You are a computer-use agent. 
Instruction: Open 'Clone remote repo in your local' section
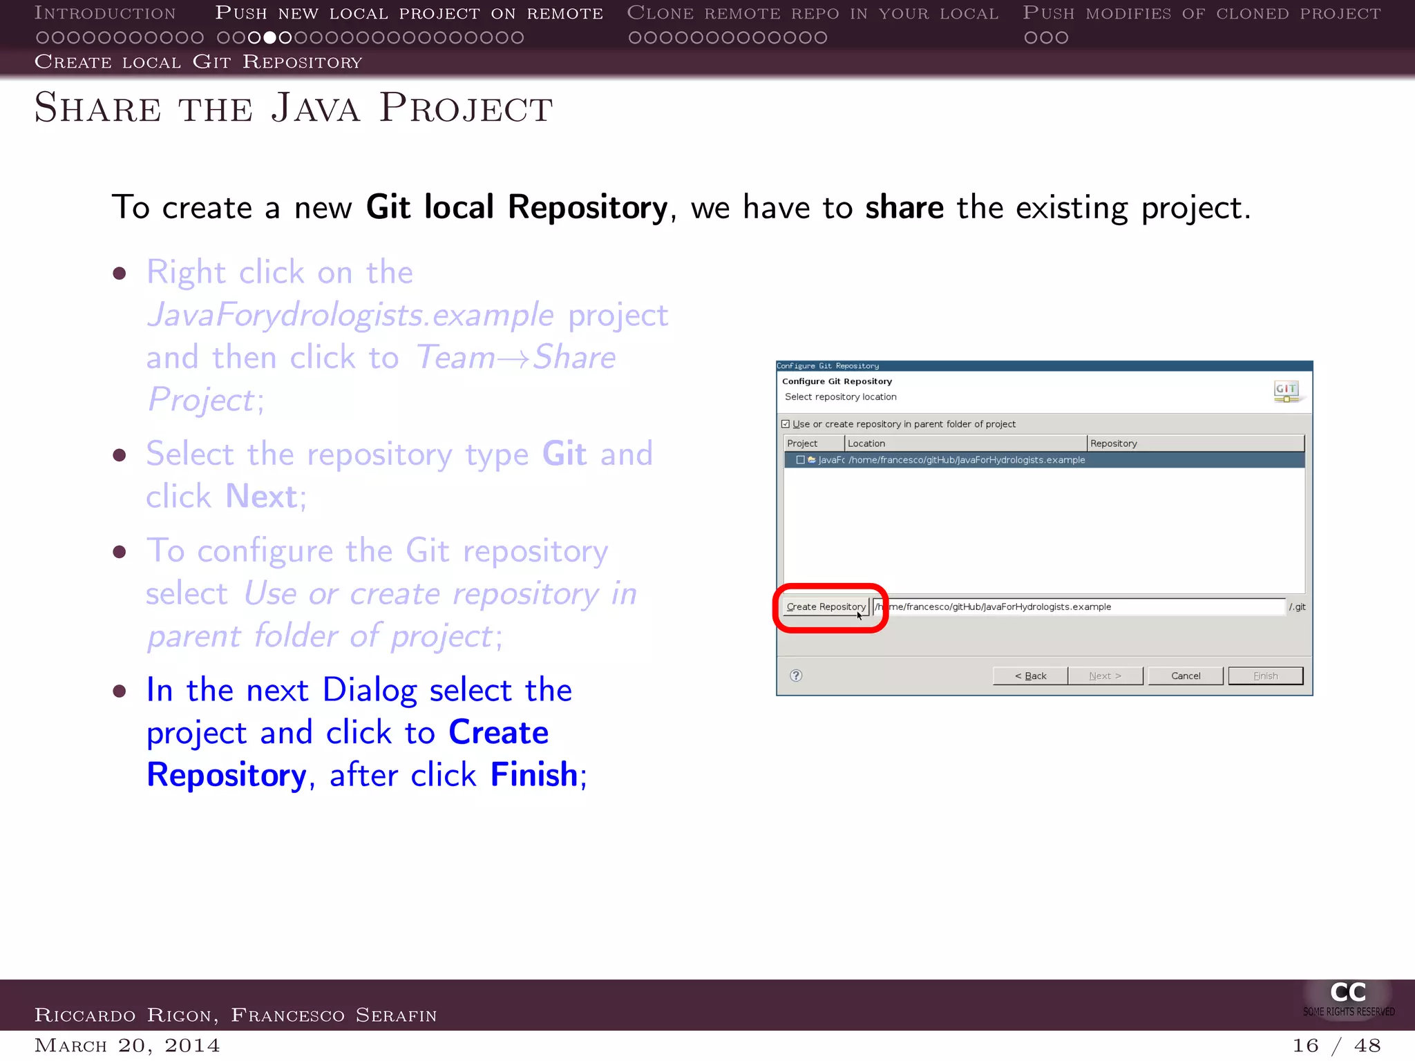point(813,13)
